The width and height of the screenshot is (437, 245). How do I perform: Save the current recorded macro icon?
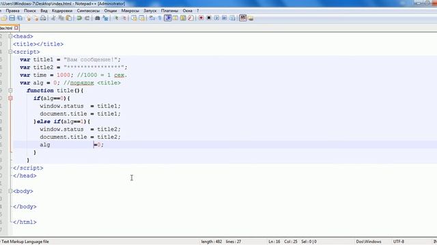[x=232, y=18]
